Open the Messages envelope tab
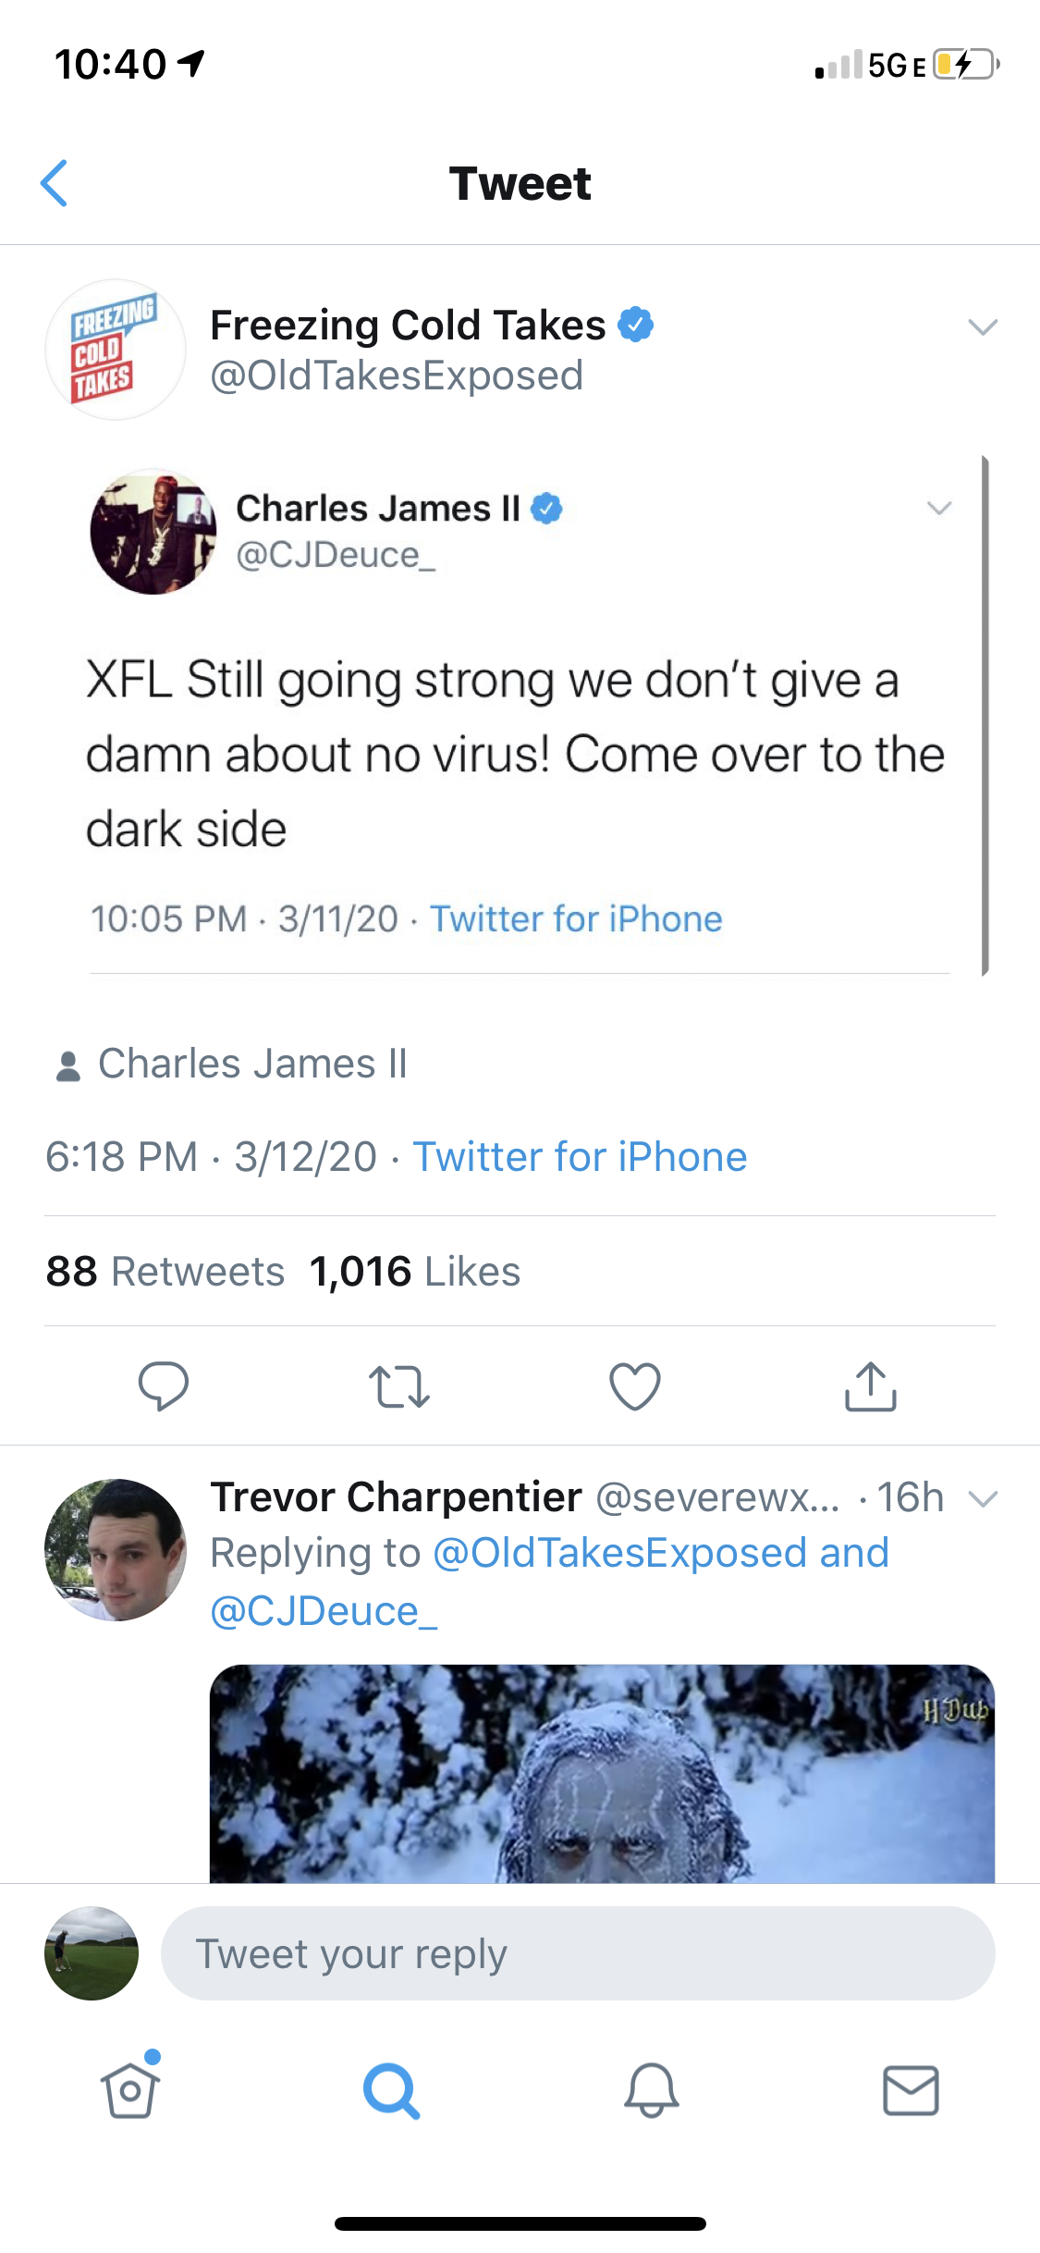This screenshot has width=1040, height=2253. (x=911, y=2090)
